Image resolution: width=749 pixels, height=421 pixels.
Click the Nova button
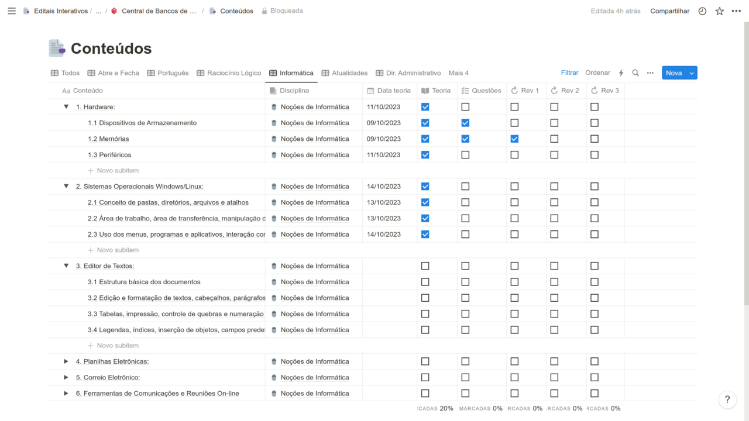(674, 73)
